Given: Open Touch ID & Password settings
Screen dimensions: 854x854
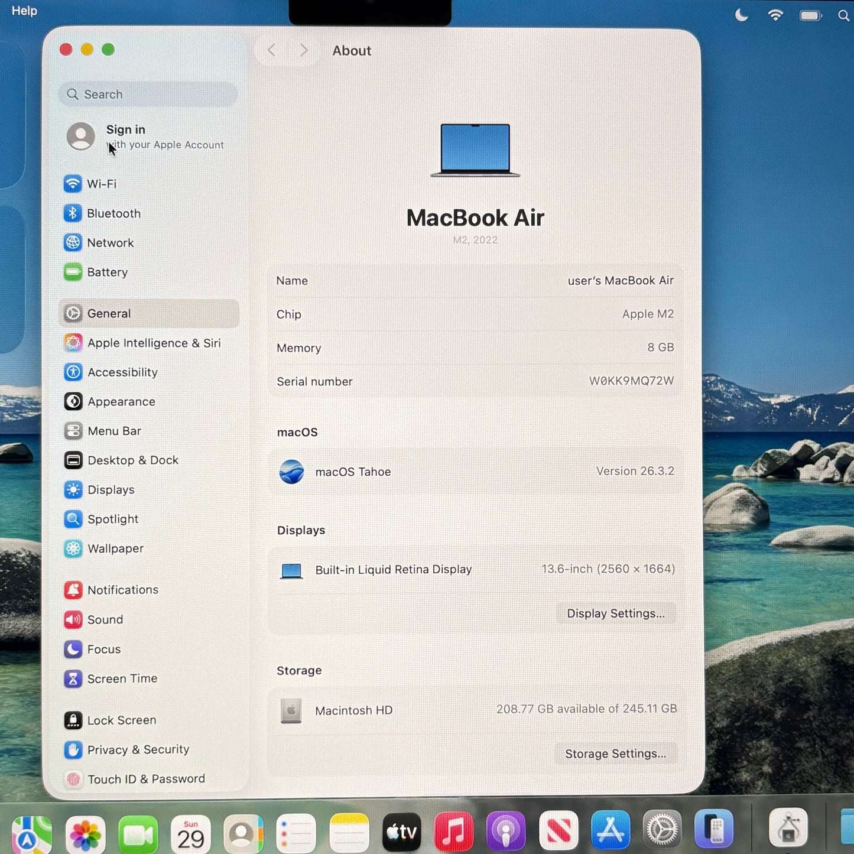Looking at the screenshot, I should click(x=145, y=779).
